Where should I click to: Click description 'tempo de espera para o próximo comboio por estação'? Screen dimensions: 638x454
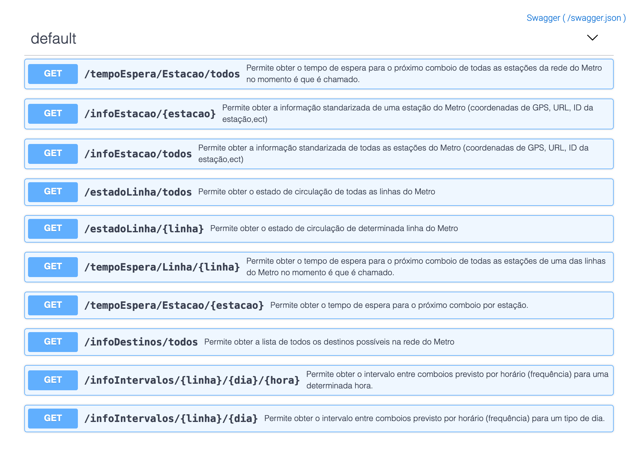tap(399, 305)
